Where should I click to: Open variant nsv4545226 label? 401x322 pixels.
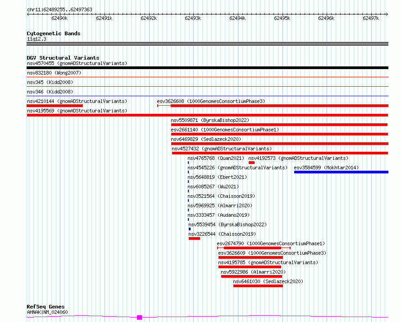[237, 168]
